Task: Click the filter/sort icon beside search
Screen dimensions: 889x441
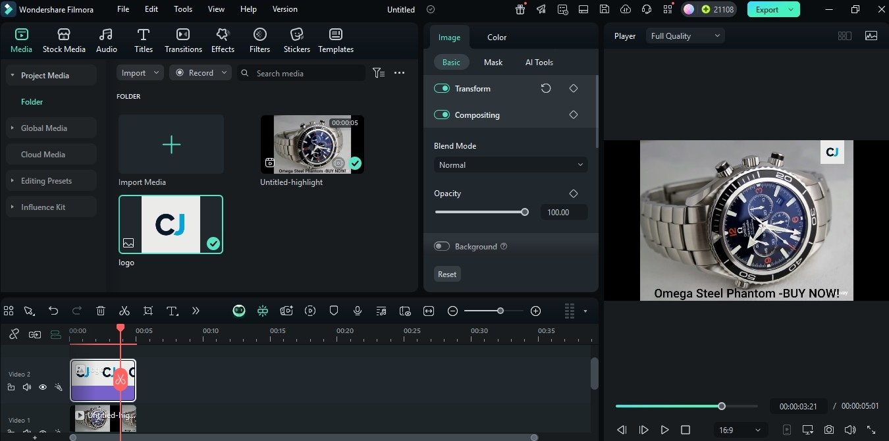Action: coord(379,73)
